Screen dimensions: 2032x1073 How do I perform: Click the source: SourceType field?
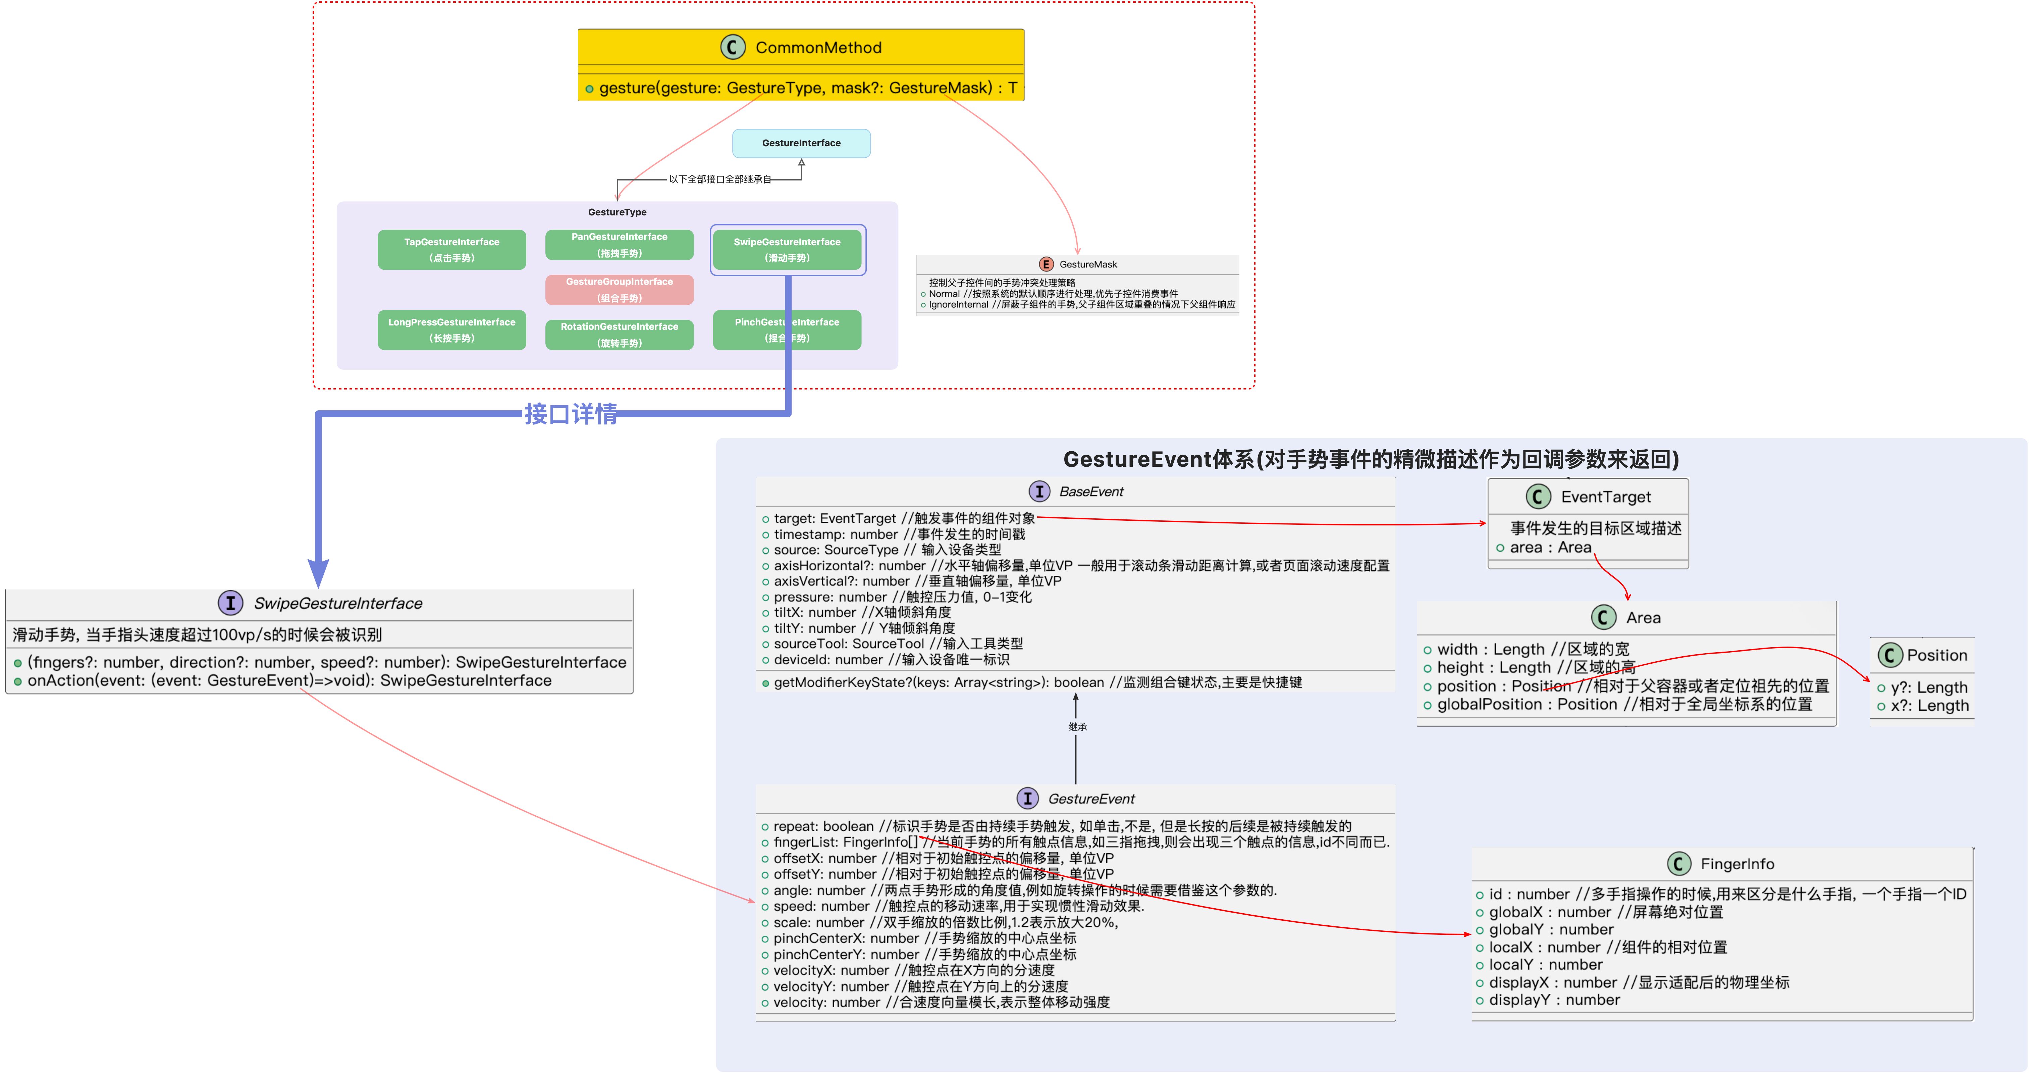point(888,550)
